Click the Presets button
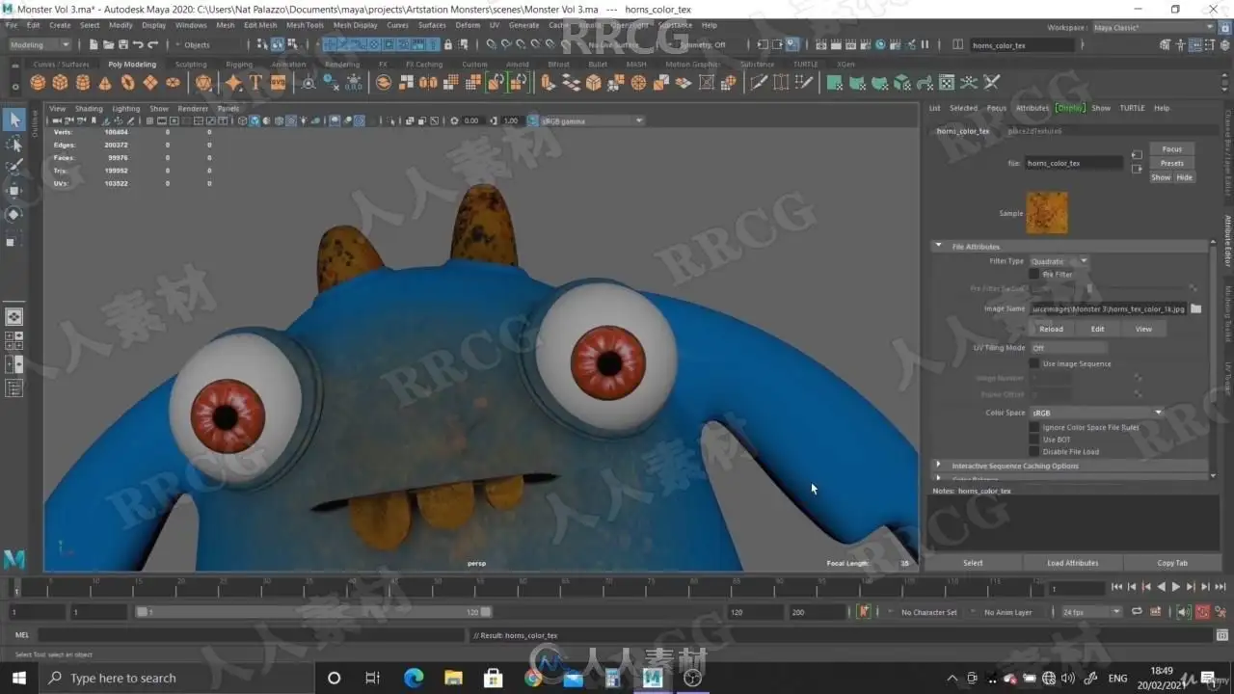Viewport: 1234px width, 694px height. (x=1172, y=163)
